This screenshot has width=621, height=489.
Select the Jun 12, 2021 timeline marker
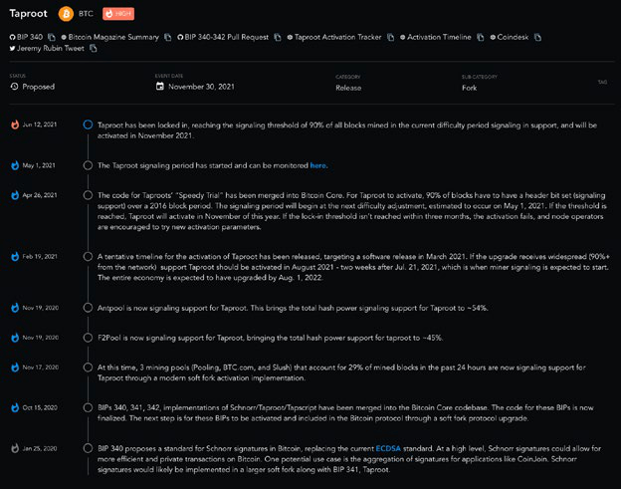pos(88,124)
